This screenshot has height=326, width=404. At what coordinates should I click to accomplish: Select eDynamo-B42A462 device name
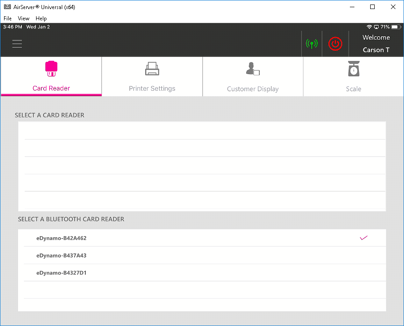[x=61, y=238]
